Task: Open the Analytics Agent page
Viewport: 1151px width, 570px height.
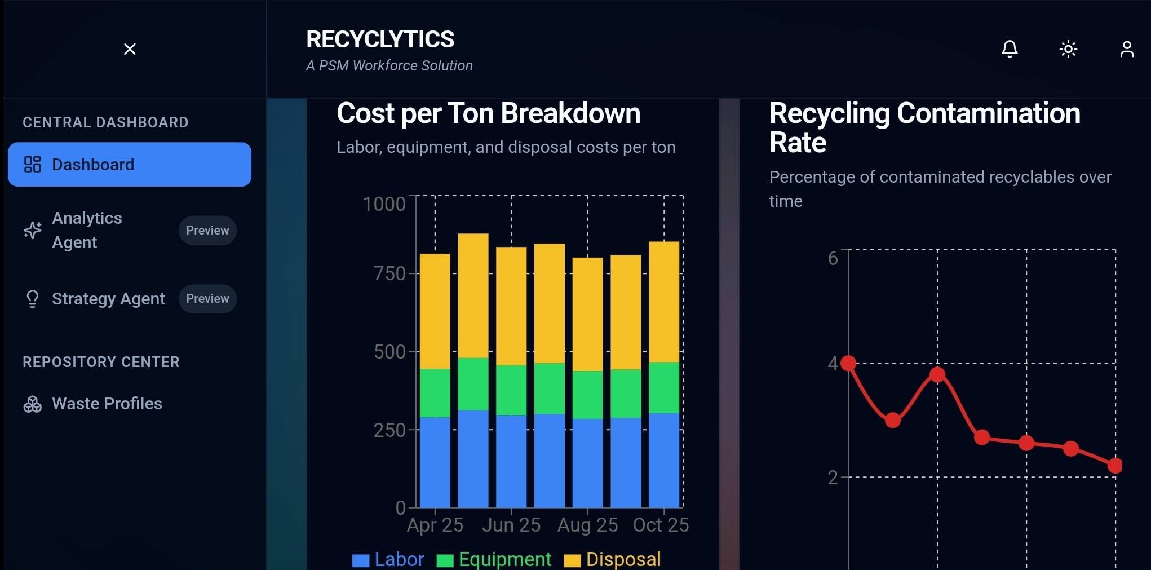Action: click(x=87, y=230)
